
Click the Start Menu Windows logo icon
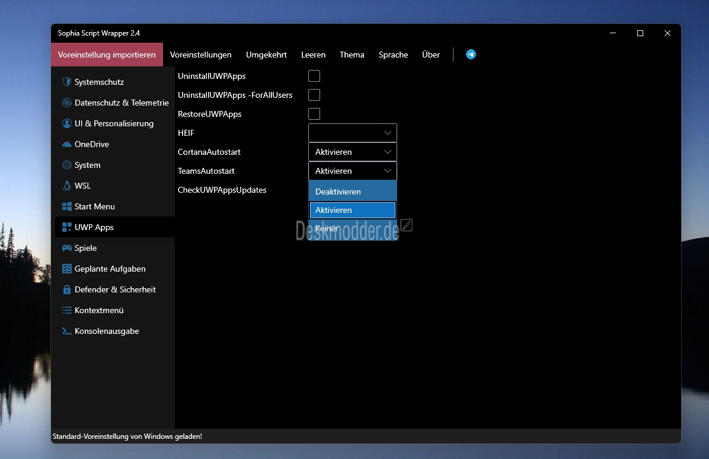point(67,206)
